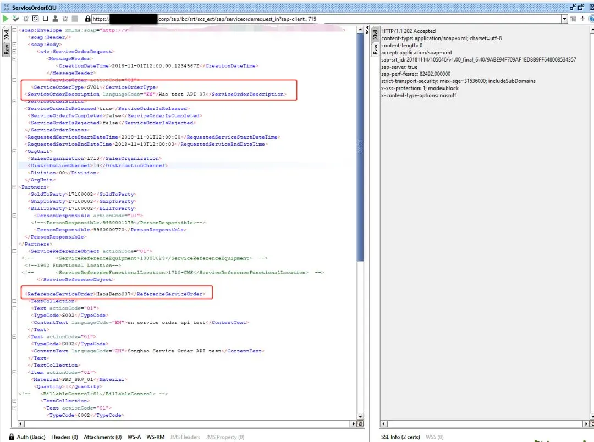Click the HTTP/1.1 202 Accepted response line
The image size is (594, 442).
click(x=408, y=31)
